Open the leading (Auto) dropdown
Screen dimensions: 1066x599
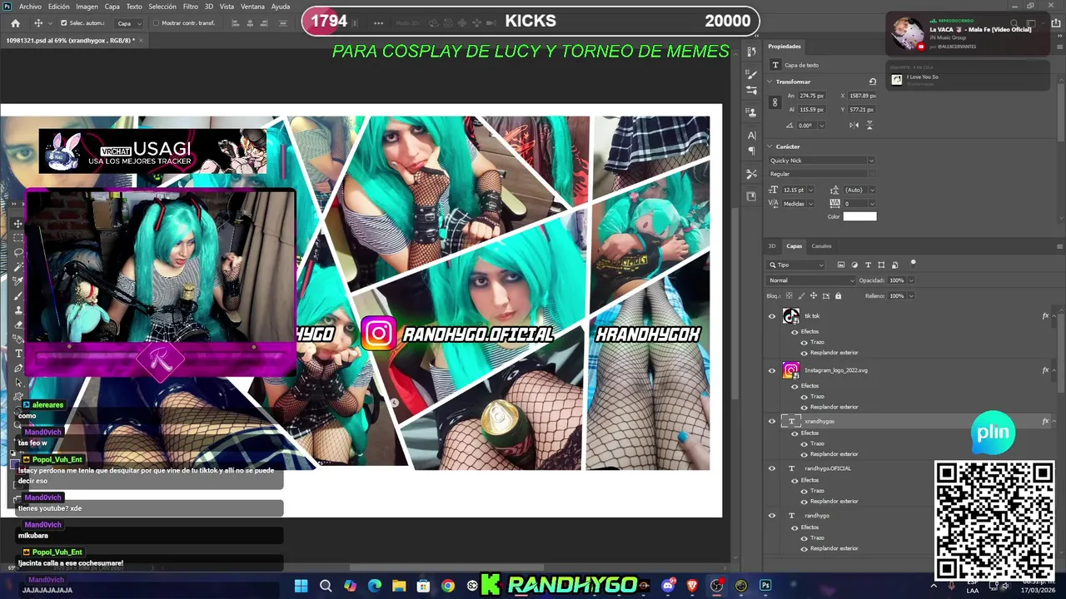tap(870, 190)
